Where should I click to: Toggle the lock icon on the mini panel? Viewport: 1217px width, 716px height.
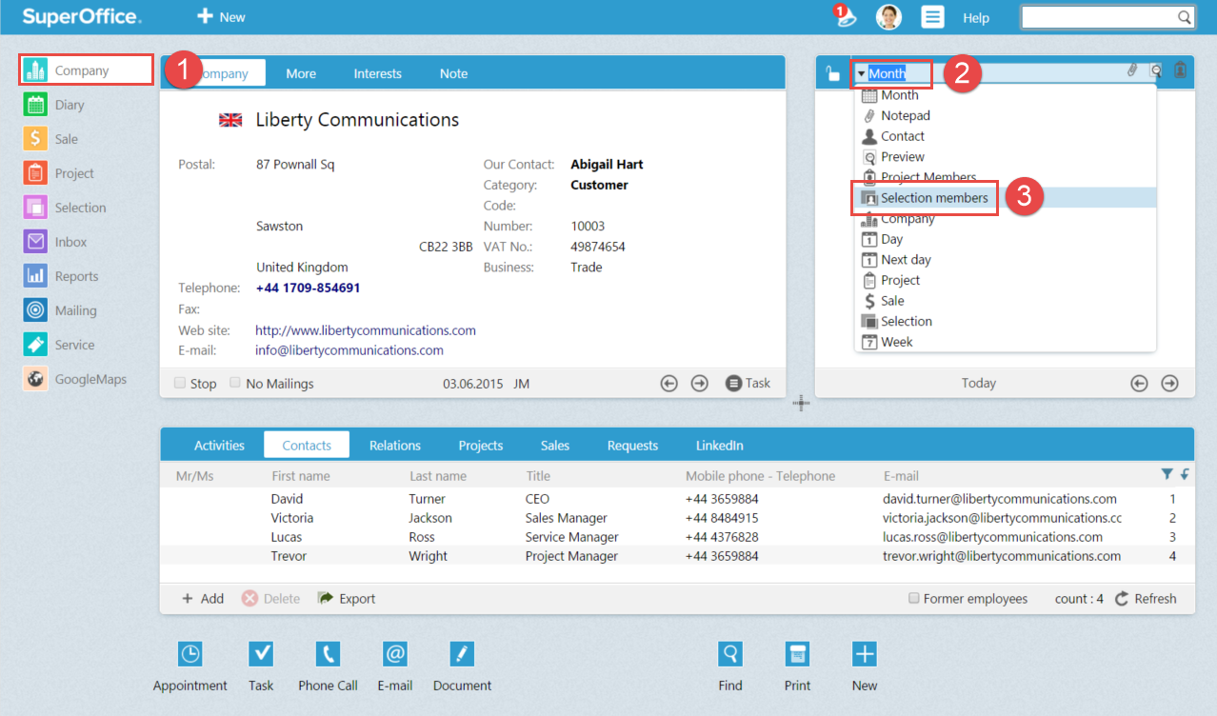833,73
